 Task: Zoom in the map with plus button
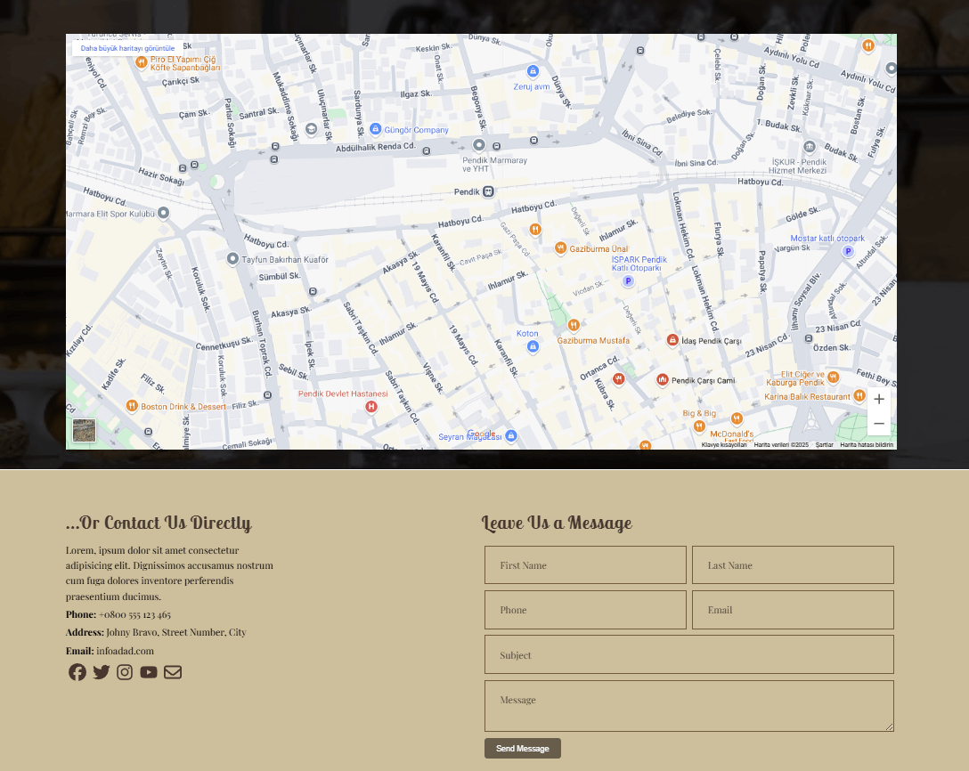pos(879,399)
